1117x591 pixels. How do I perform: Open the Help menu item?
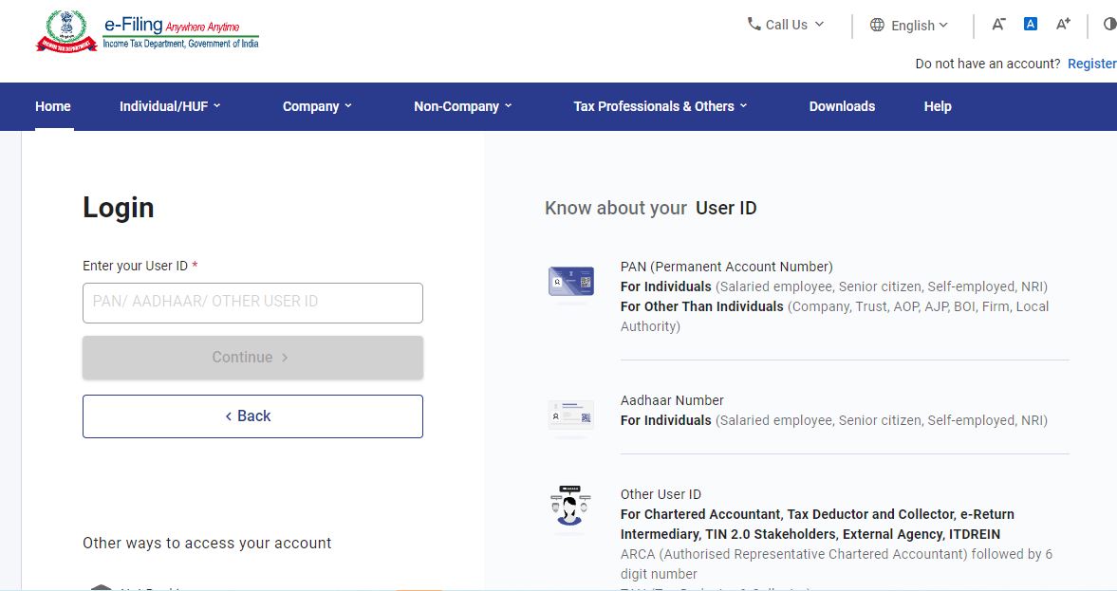938,106
